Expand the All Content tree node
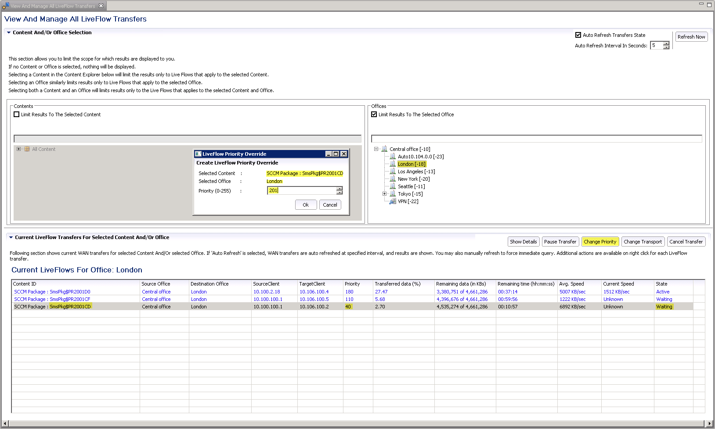Image resolution: width=715 pixels, height=429 pixels. (19, 149)
